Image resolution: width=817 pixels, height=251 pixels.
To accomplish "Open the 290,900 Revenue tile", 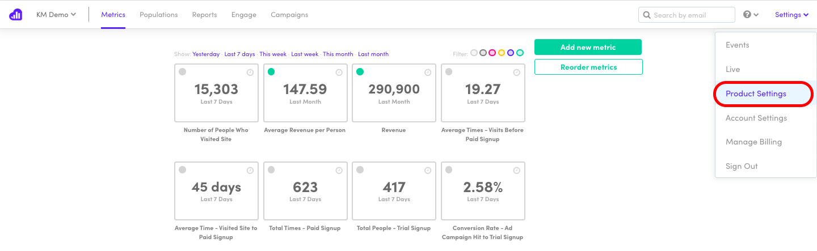I will tap(394, 93).
